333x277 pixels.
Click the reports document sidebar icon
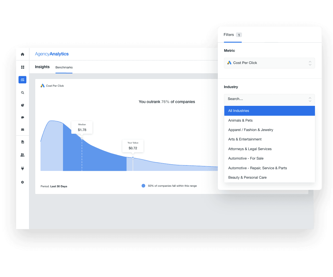click(22, 142)
